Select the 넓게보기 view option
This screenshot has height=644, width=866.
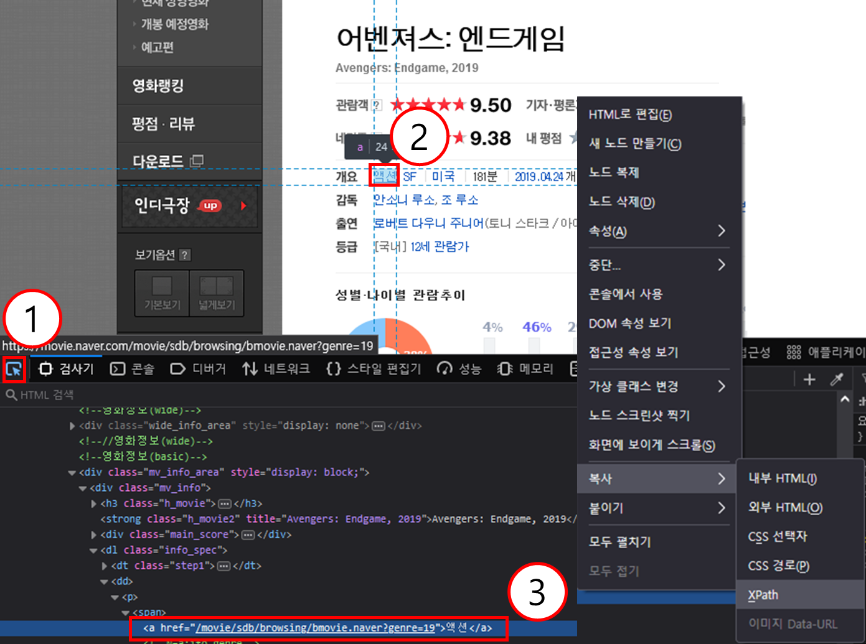pos(217,293)
